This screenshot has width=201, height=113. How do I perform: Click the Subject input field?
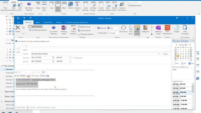pyautogui.click(x=101, y=50)
